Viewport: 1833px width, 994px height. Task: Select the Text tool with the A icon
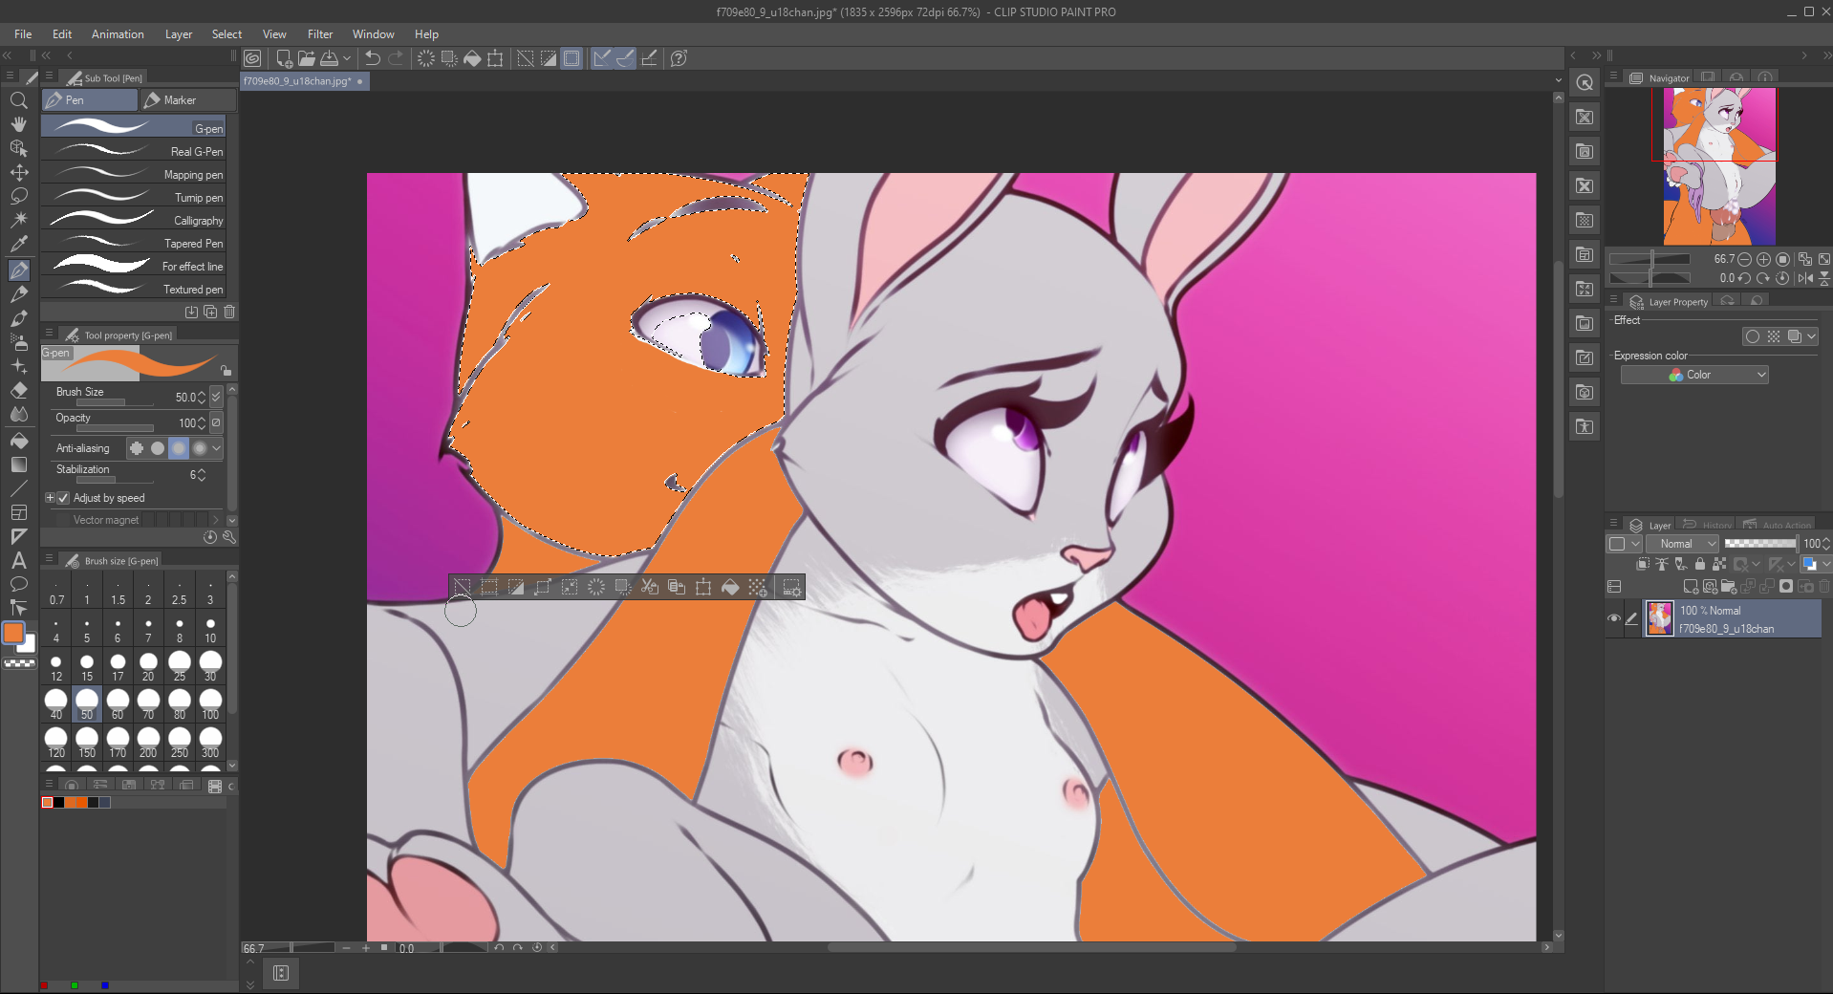tap(19, 561)
